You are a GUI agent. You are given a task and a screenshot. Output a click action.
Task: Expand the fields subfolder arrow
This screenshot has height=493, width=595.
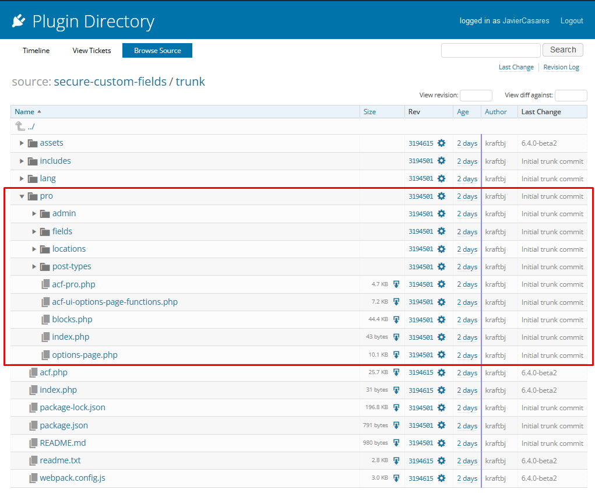point(34,231)
